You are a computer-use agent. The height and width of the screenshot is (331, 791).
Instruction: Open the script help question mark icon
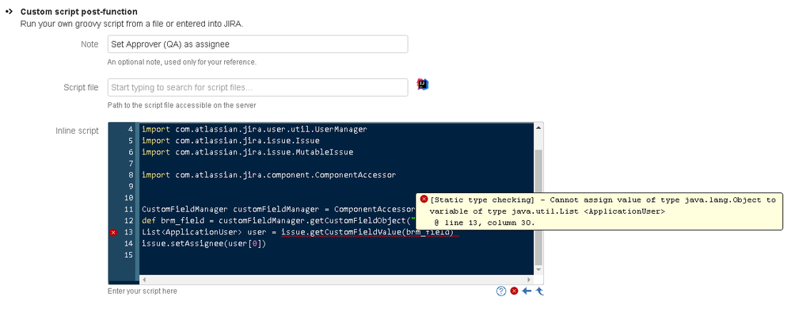(x=501, y=291)
